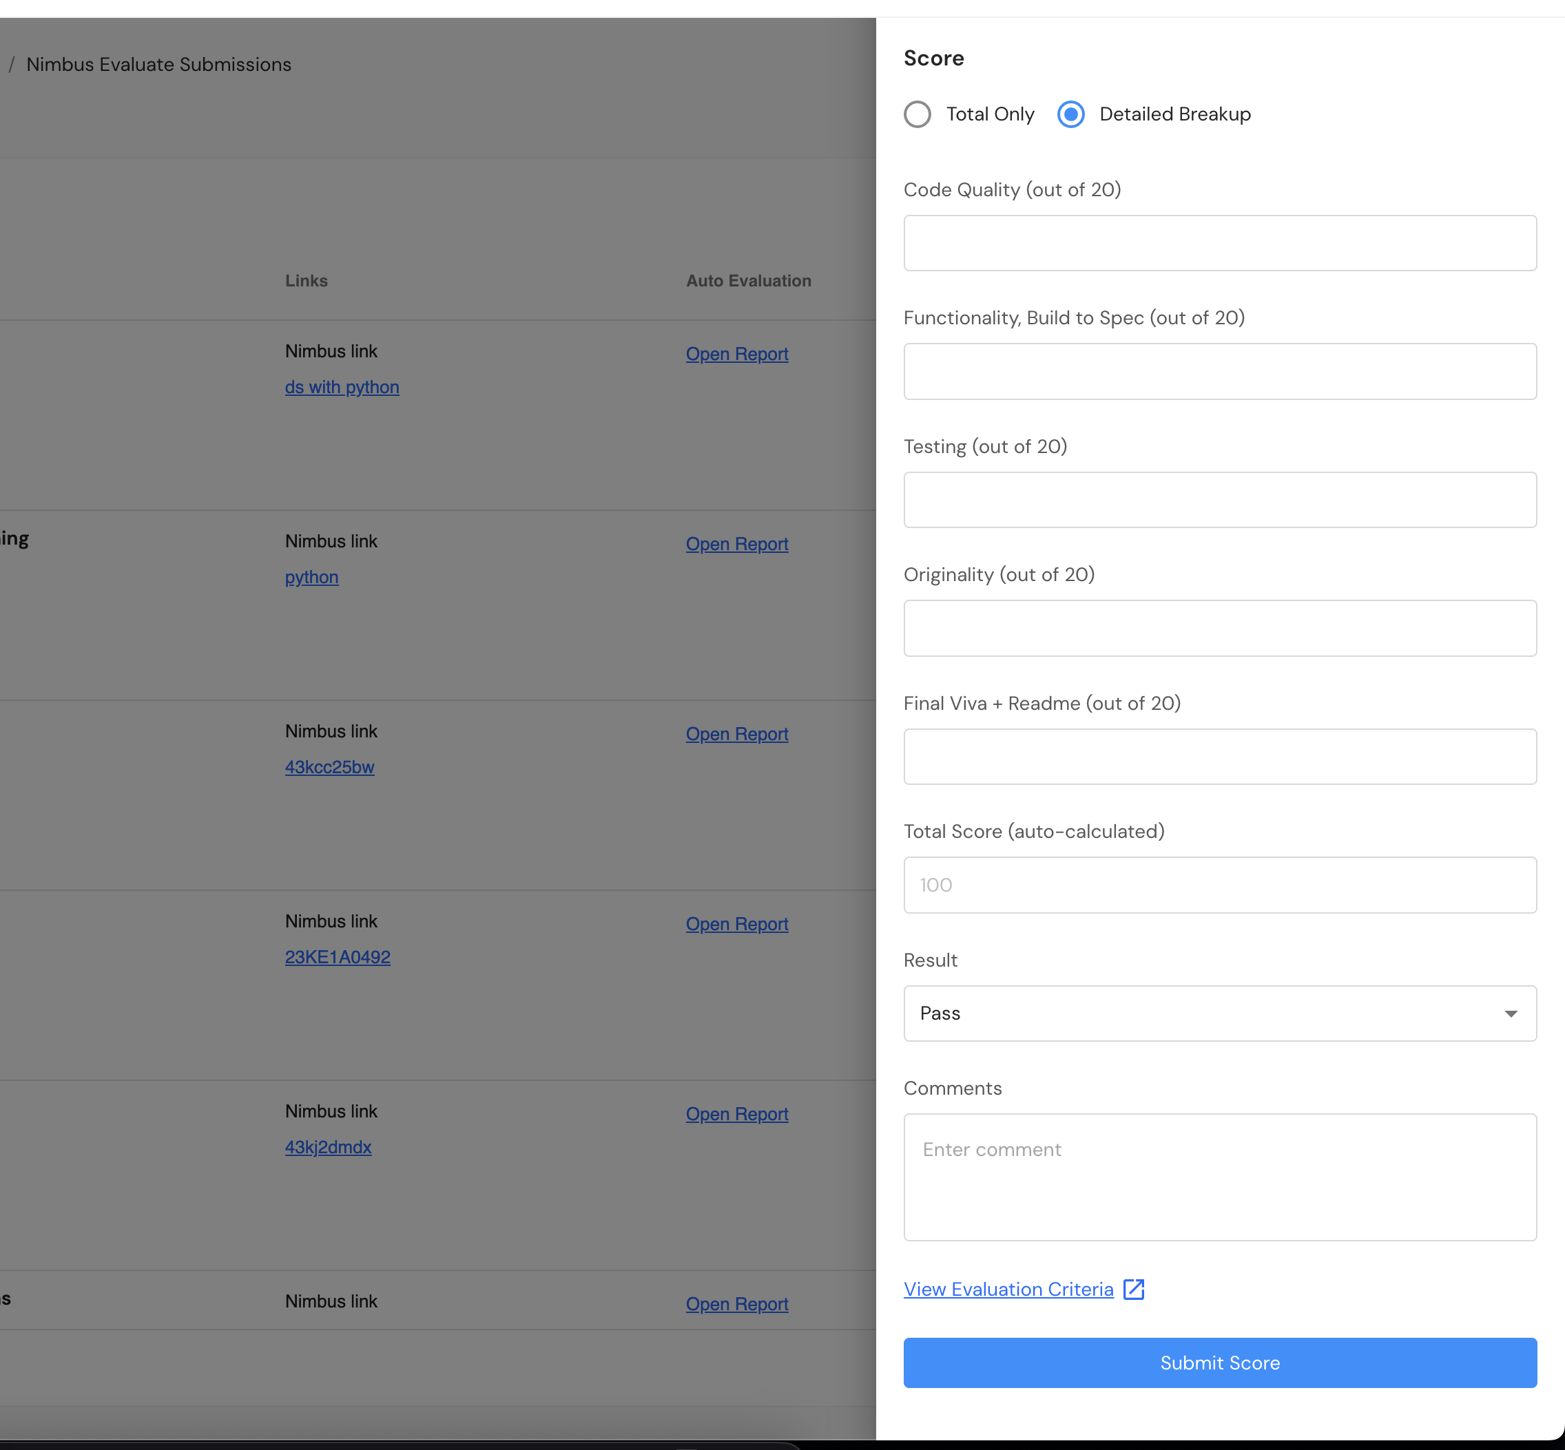Select the Total Only radio button
This screenshot has height=1450, width=1565.
point(918,114)
